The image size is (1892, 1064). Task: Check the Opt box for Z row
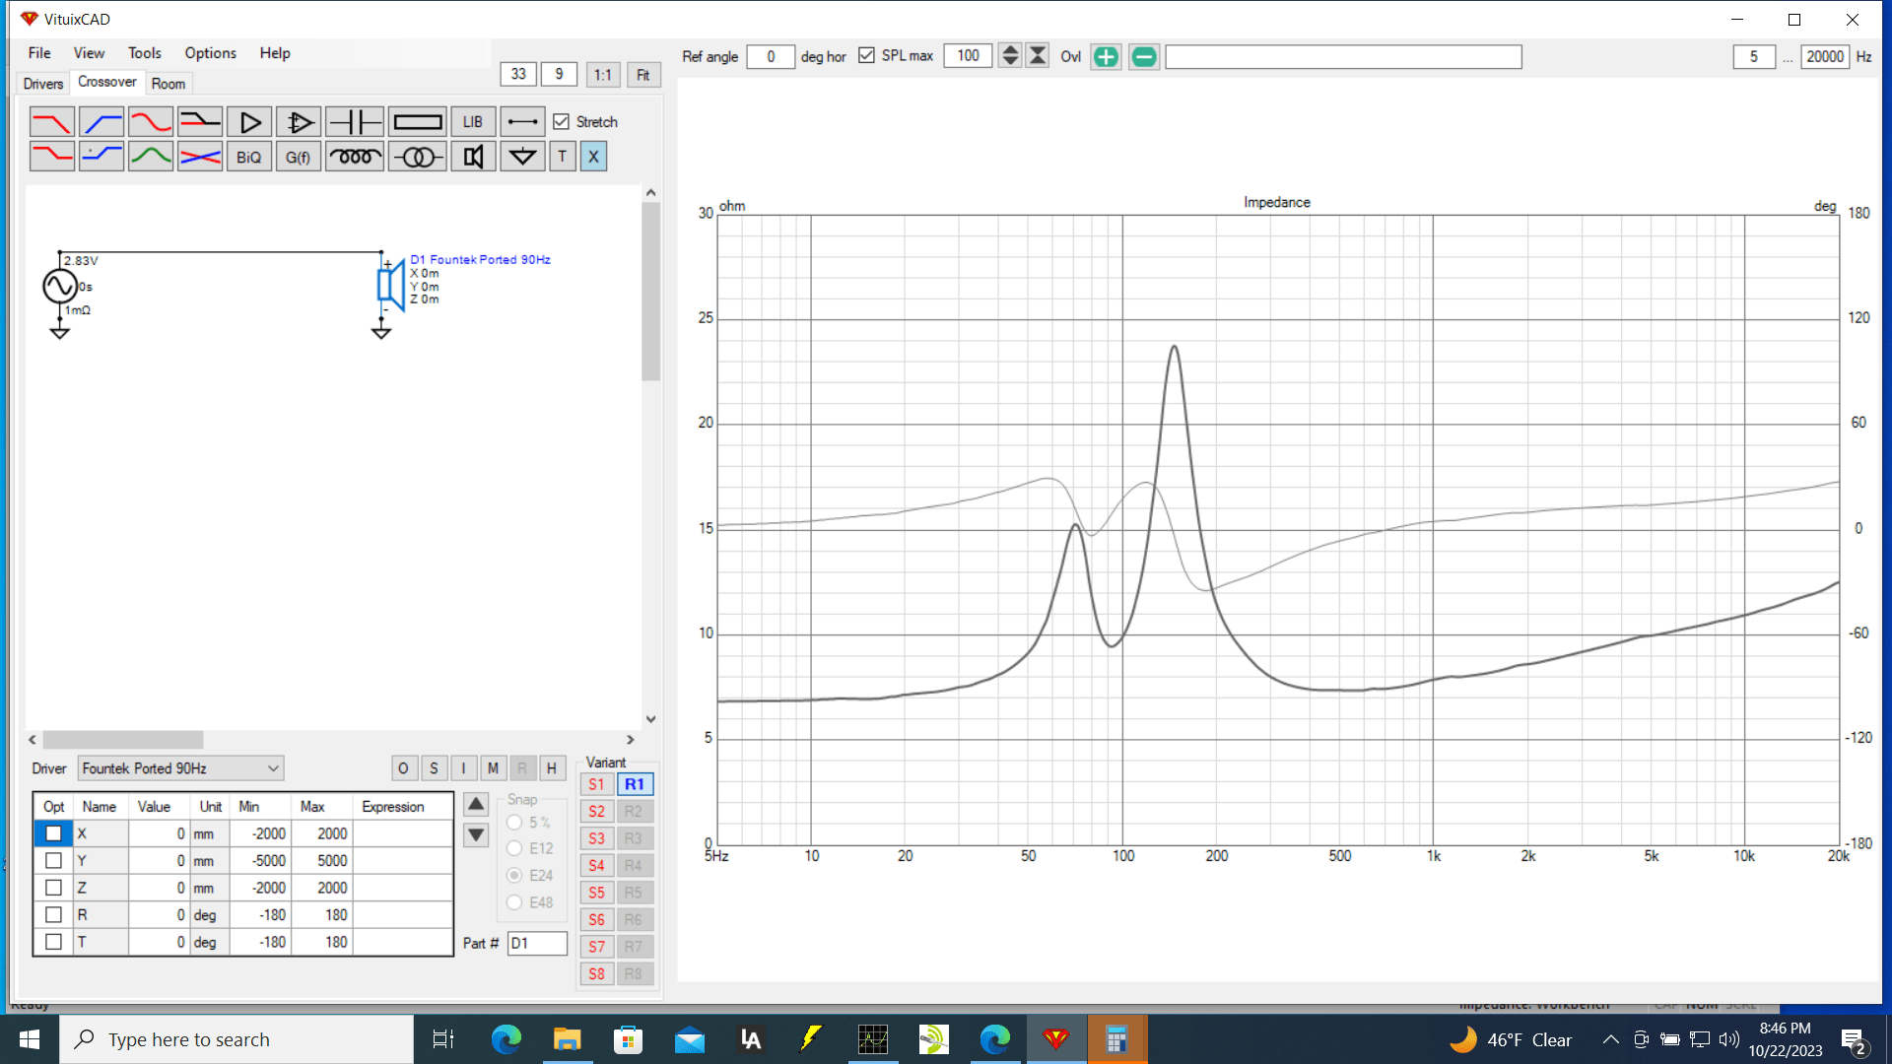click(54, 888)
